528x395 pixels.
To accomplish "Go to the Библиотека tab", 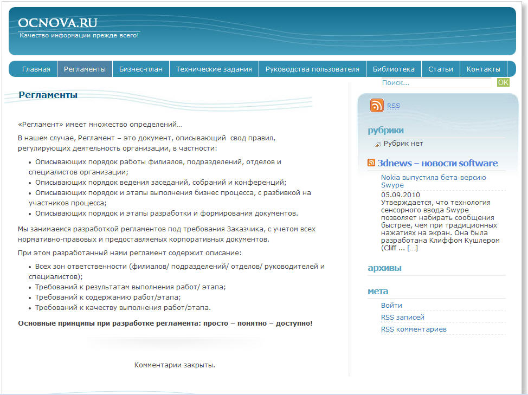I will 394,69.
